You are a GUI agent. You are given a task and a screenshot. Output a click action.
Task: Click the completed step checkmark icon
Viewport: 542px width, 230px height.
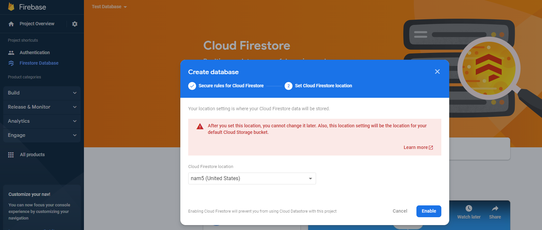192,86
